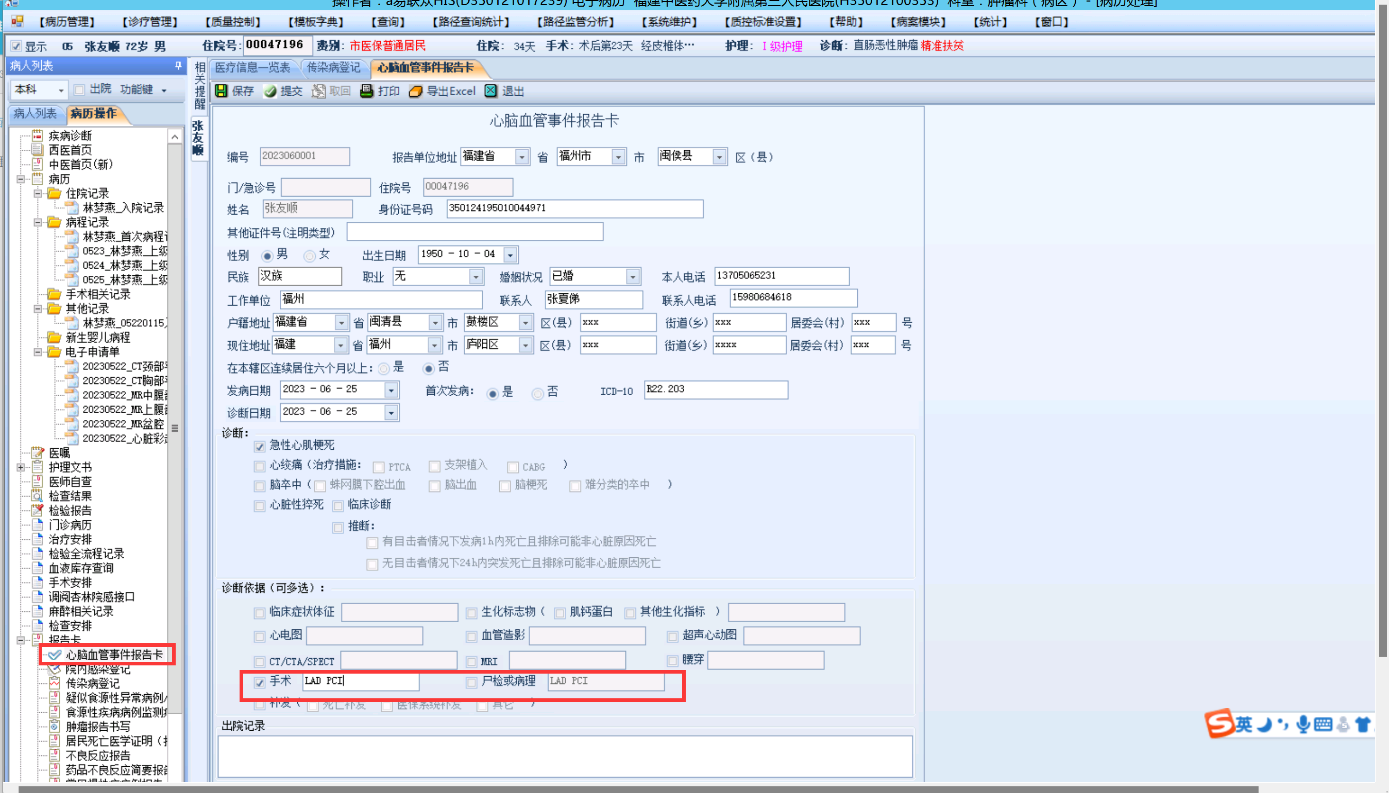This screenshot has width=1389, height=793.
Task: Open the 质量控制 menu
Action: tap(232, 22)
